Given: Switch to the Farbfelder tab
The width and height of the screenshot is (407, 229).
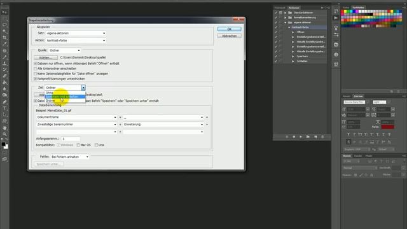Looking at the screenshot, I should click(358, 8).
